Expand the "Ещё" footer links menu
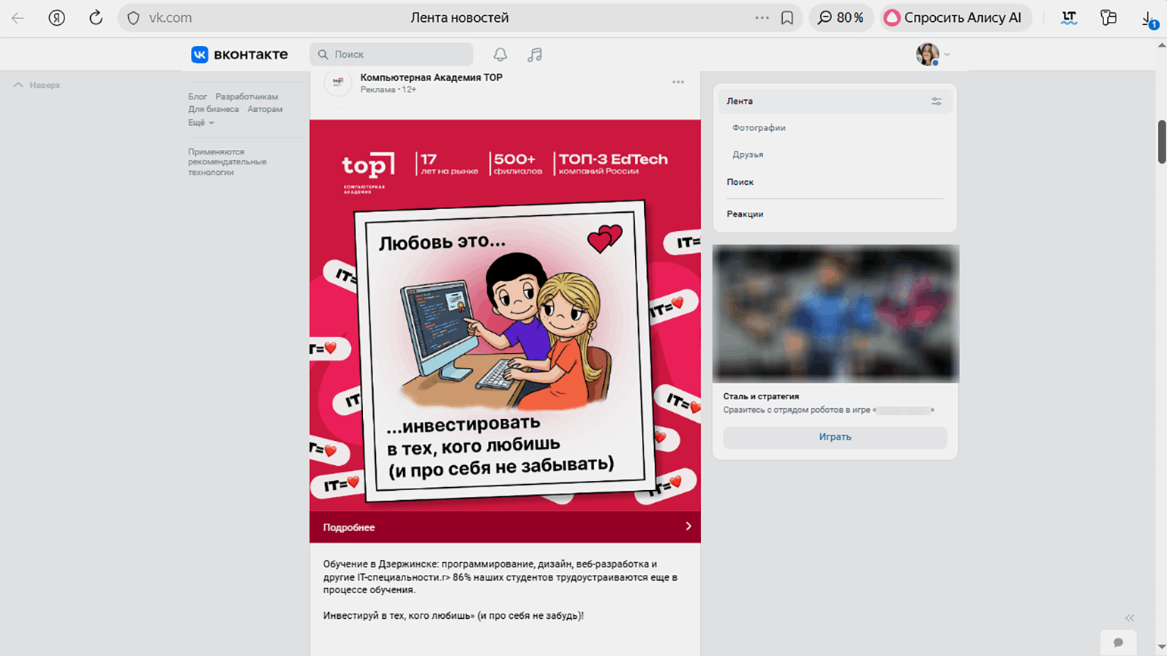 coord(201,123)
